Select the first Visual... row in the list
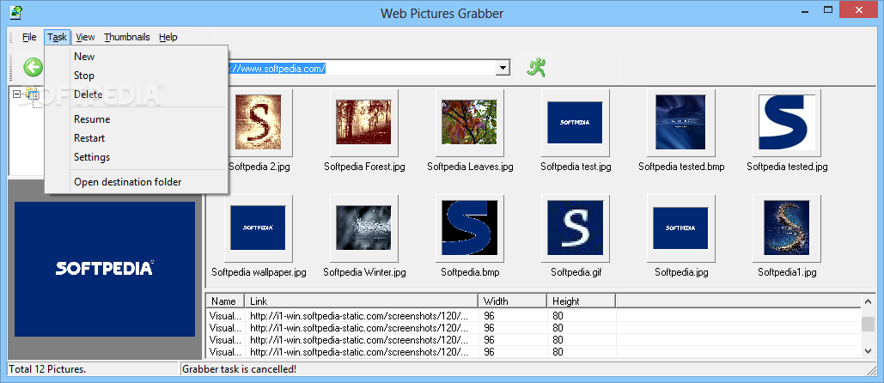 (x=533, y=316)
